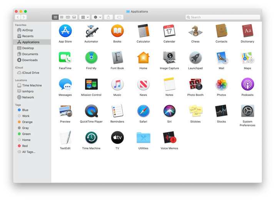Image resolution: width=275 pixels, height=200 pixels.
Task: Click the Edit Tags toolbar button
Action: click(x=119, y=17)
